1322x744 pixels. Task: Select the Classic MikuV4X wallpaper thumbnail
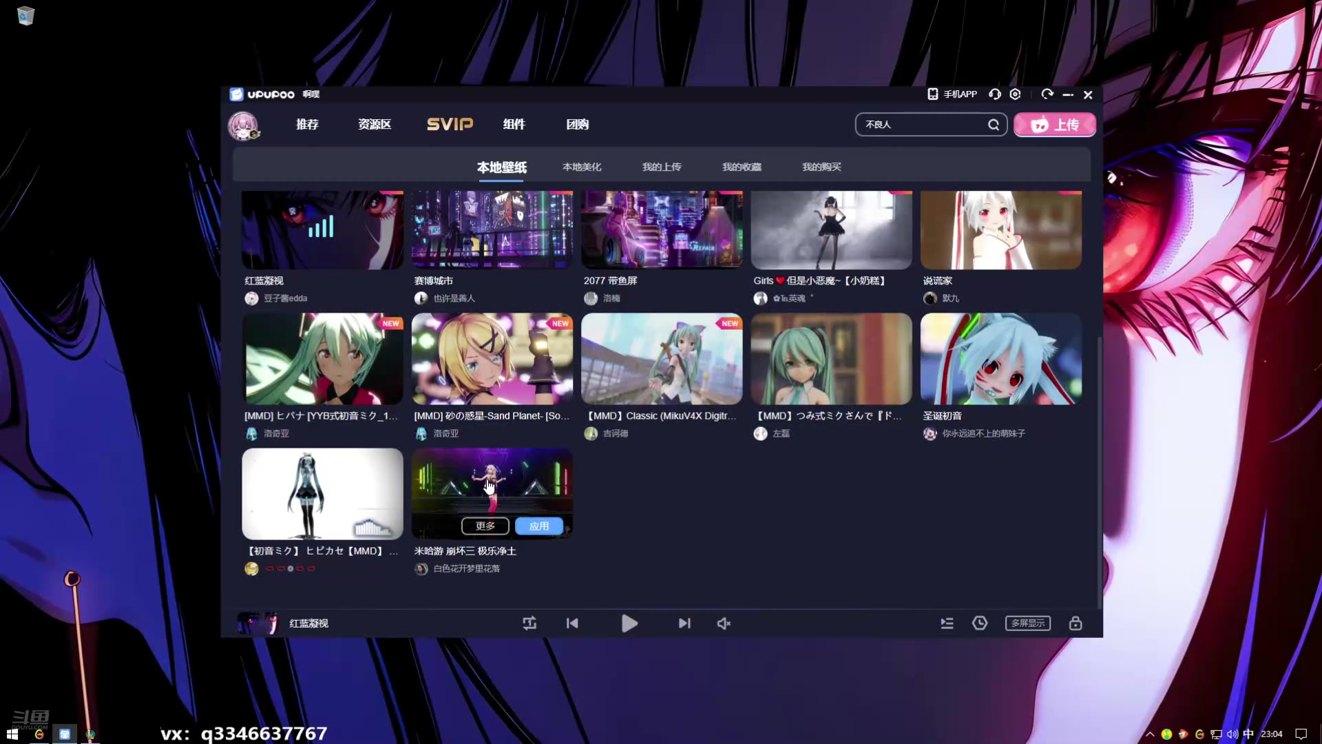tap(662, 359)
